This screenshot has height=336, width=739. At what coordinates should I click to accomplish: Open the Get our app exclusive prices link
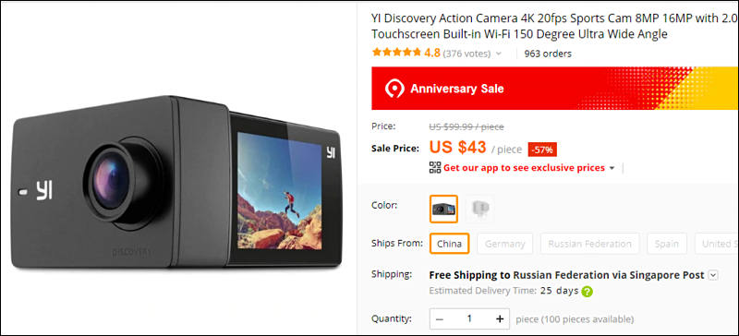(524, 168)
